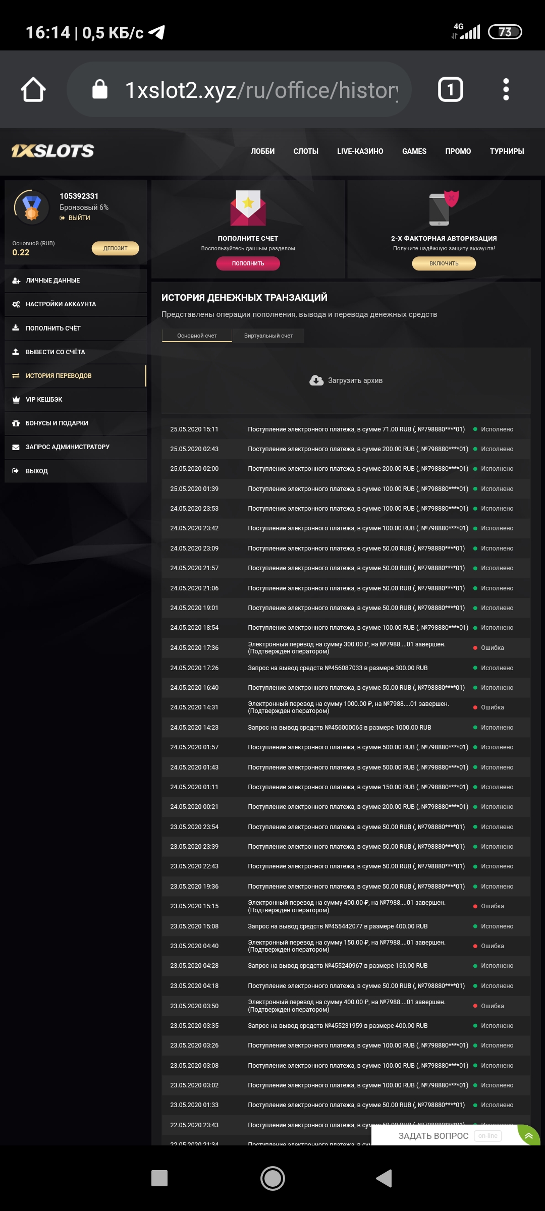Tap the Android home circle button
545x1211 pixels.
(272, 1179)
